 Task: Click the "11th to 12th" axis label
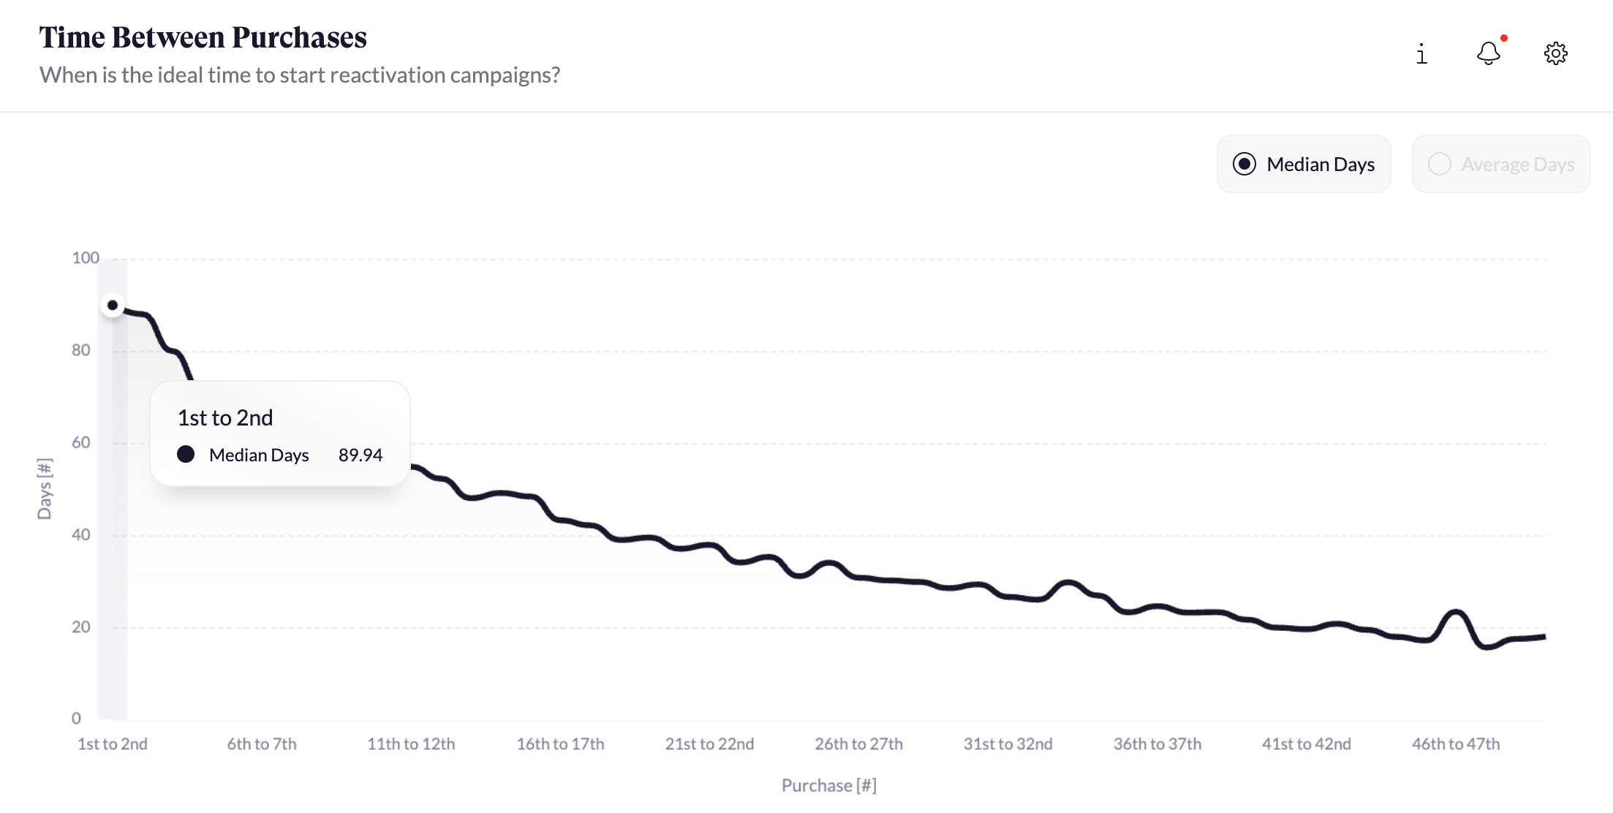pos(411,744)
